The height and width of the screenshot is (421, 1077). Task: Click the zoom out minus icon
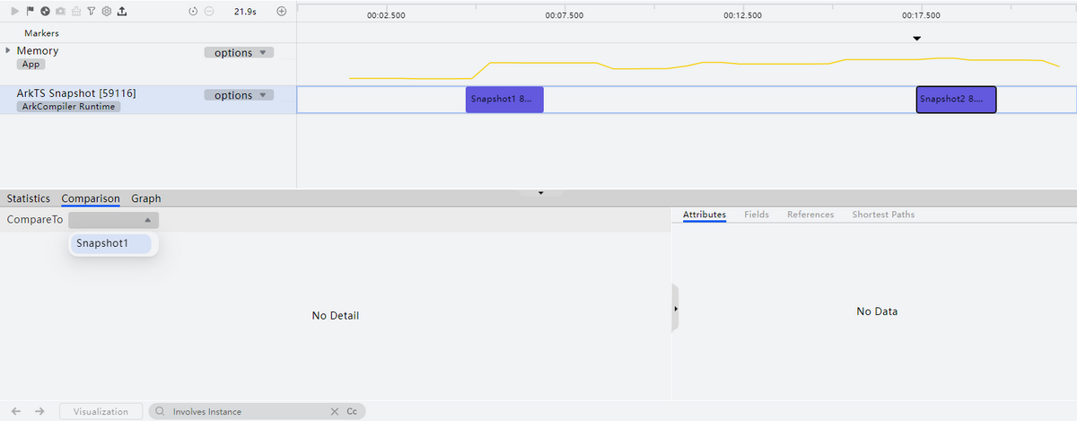coord(209,12)
